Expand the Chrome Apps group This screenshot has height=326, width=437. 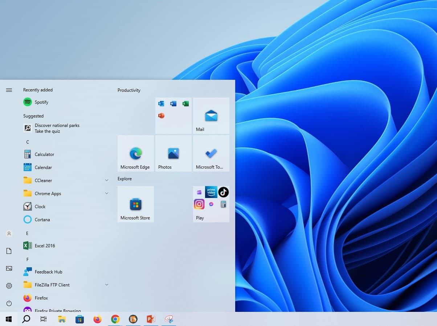[106, 193]
